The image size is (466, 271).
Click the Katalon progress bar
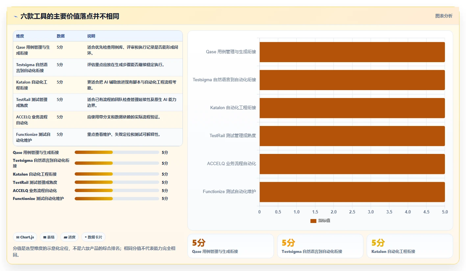click(117, 174)
